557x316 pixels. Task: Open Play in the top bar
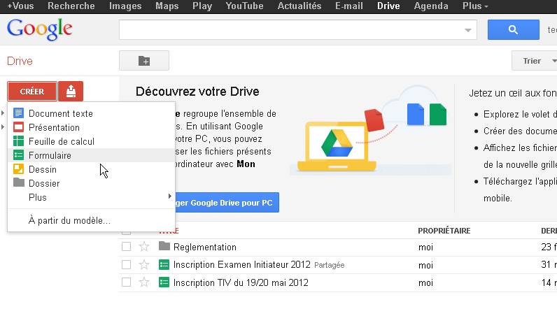pyautogui.click(x=202, y=6)
